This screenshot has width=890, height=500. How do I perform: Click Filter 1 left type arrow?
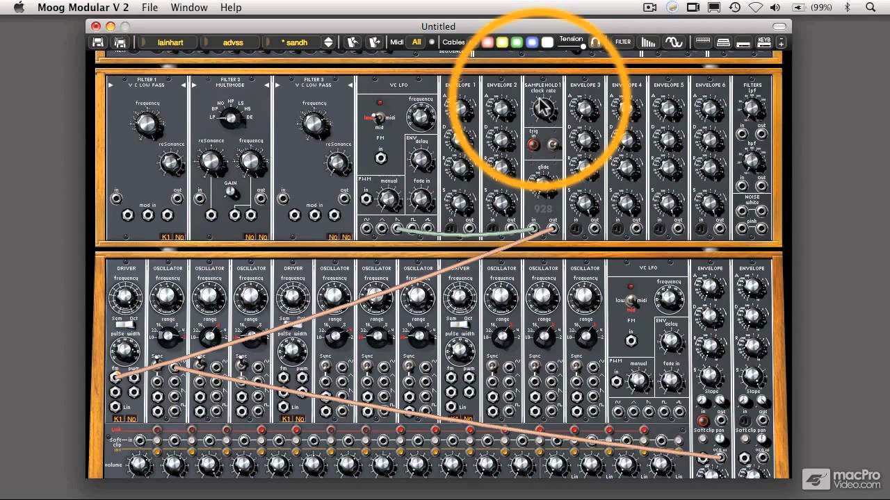[x=110, y=85]
